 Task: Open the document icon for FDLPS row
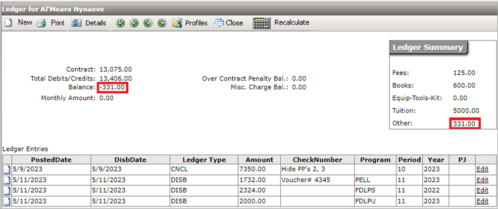tap(7, 191)
